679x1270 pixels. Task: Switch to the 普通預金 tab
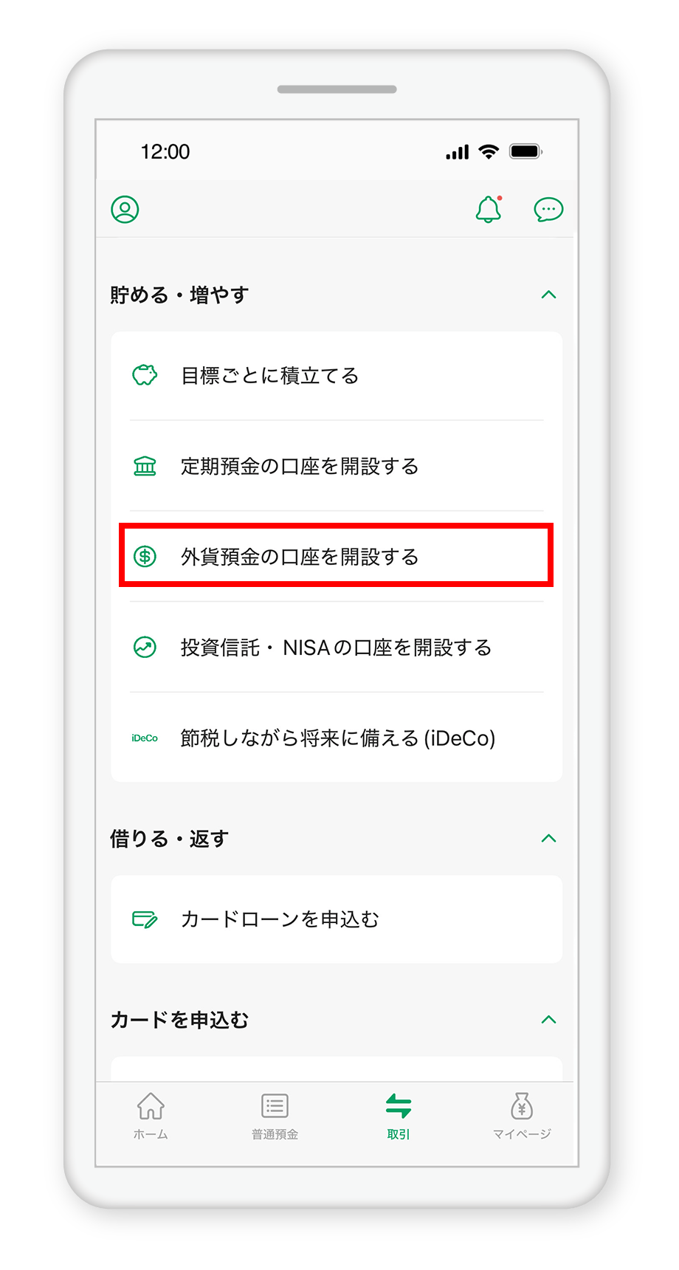tap(275, 1116)
